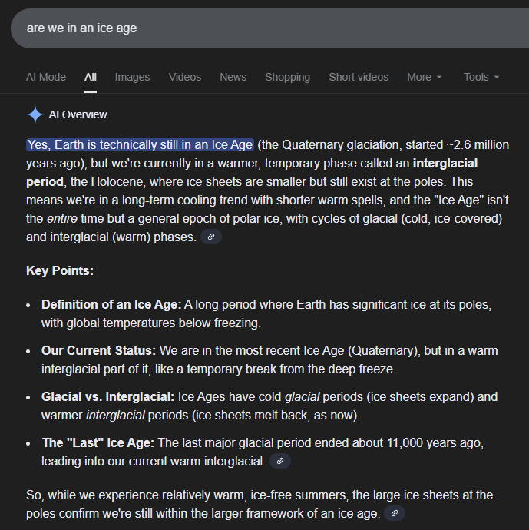Viewport: 529px width, 530px height.
Task: Click the AI Overview heading label
Action: click(x=78, y=114)
